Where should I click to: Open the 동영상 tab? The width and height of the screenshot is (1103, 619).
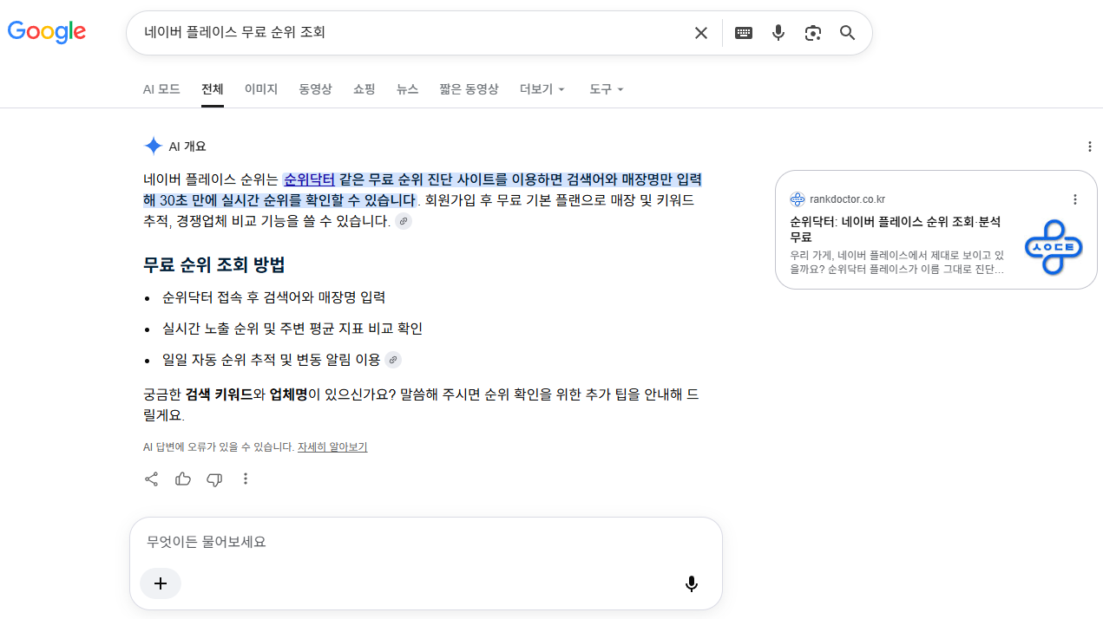315,89
